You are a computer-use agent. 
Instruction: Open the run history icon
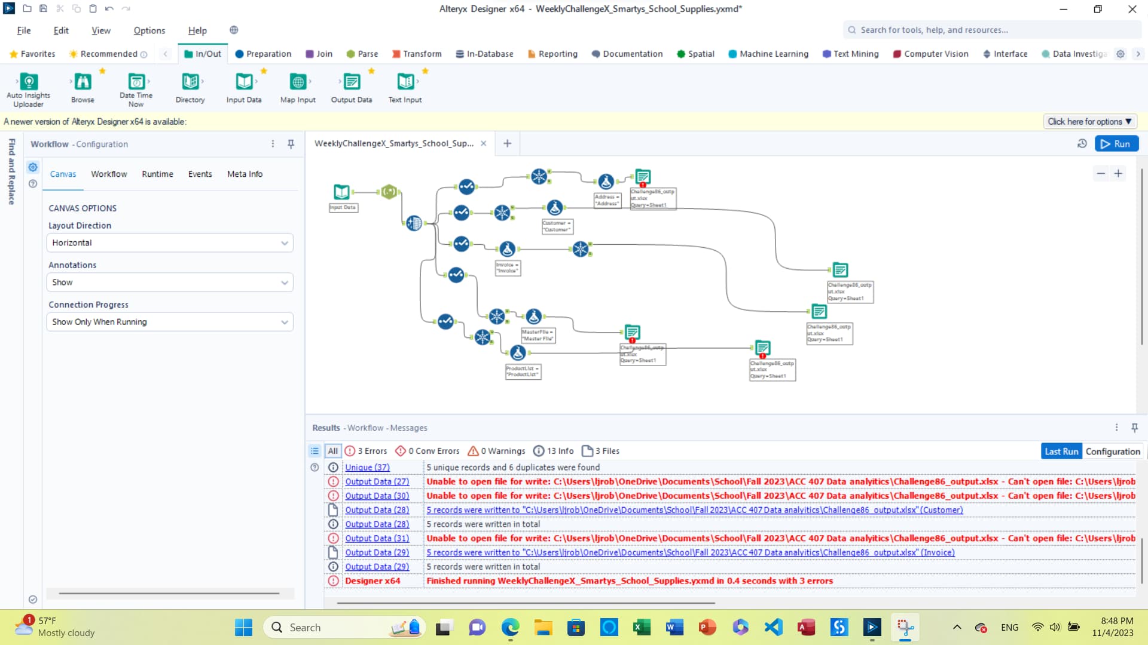pos(1082,144)
